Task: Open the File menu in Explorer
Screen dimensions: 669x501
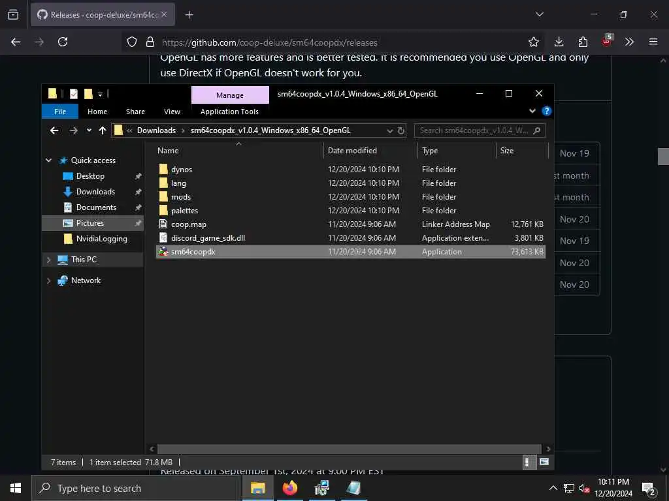Action: pyautogui.click(x=60, y=112)
